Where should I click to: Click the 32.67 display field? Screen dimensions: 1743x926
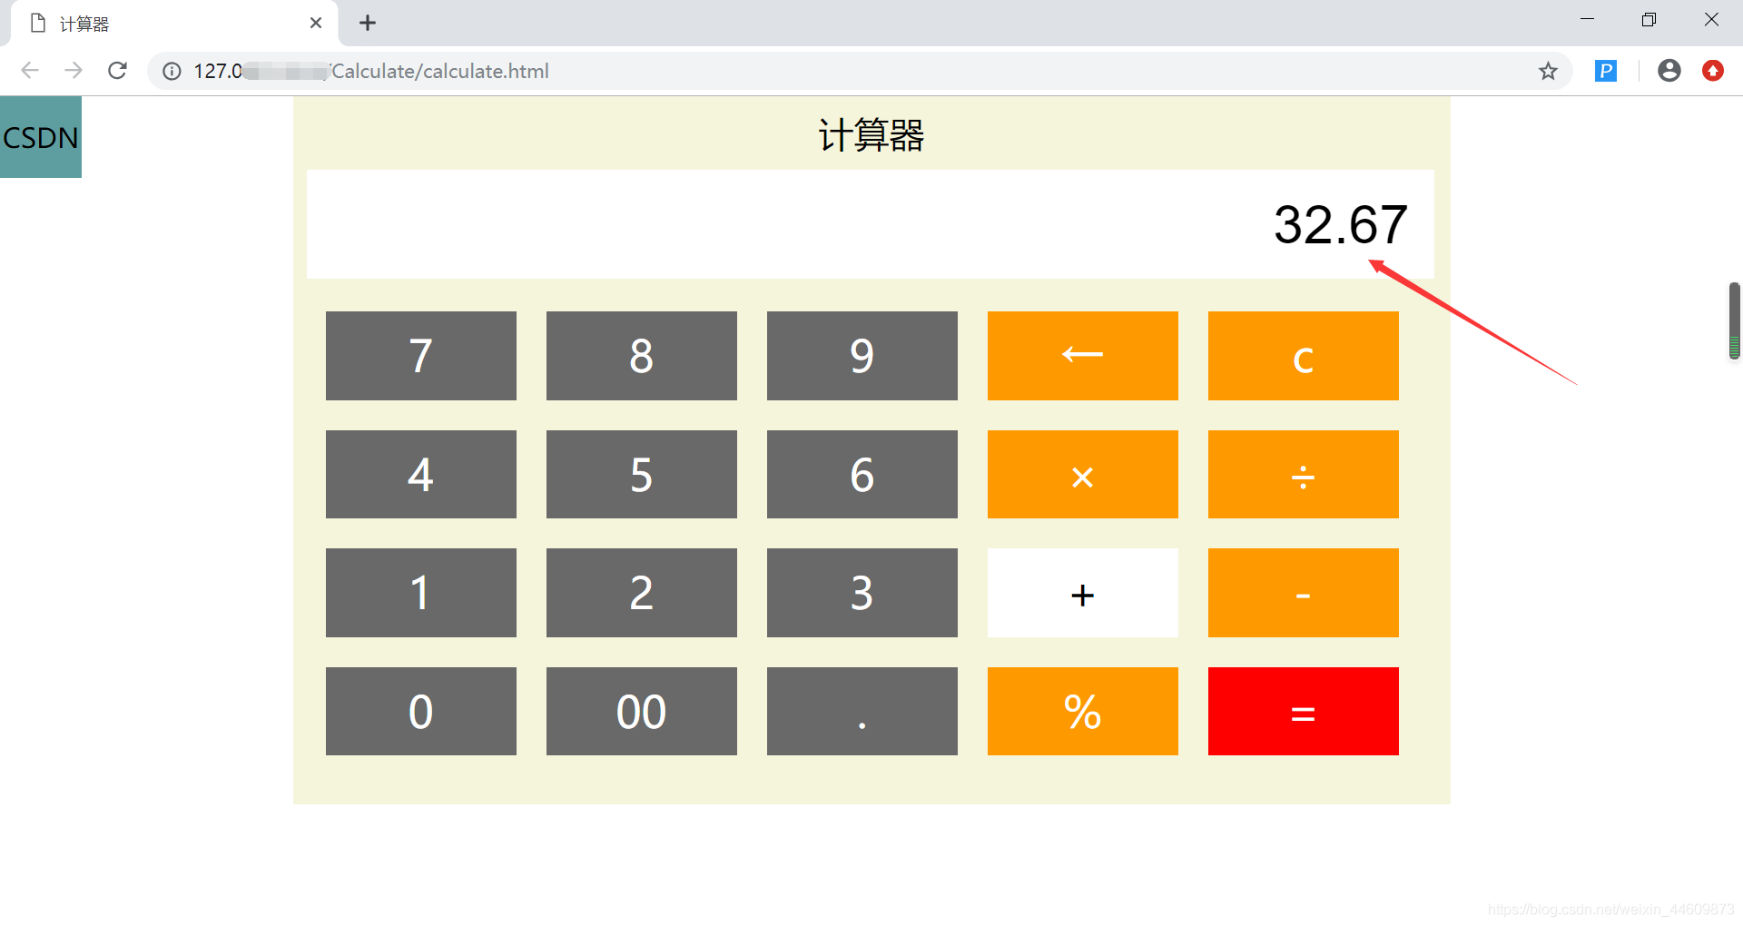coord(870,224)
